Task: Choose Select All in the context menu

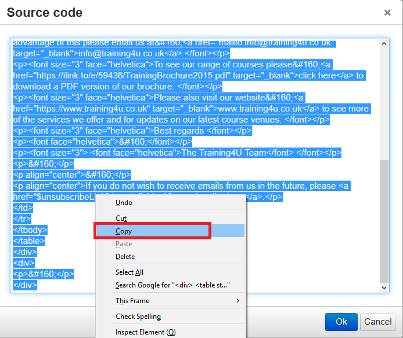Action: click(x=170, y=272)
